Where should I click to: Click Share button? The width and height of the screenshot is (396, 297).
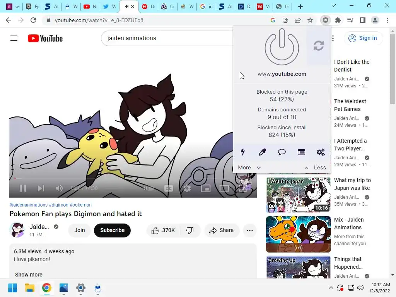pyautogui.click(x=222, y=230)
